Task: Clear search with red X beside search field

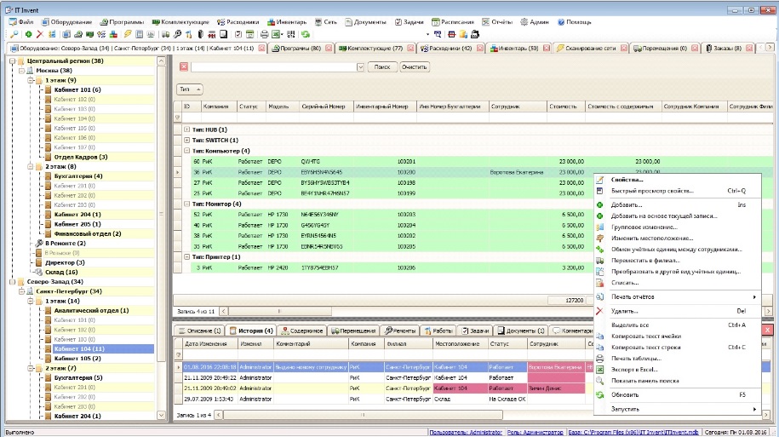Action: click(183, 66)
